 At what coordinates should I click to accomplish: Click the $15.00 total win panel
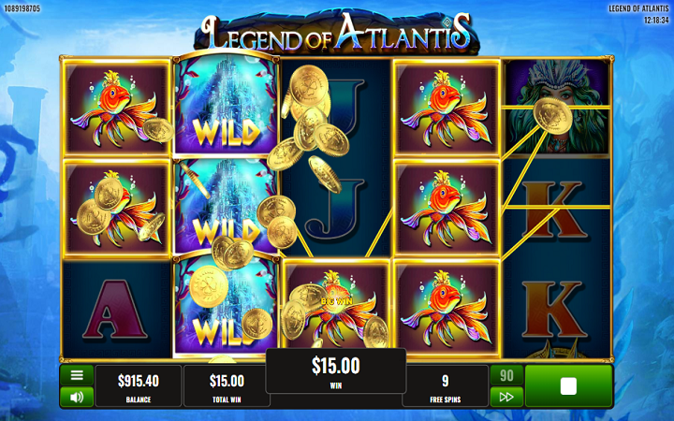click(x=227, y=386)
